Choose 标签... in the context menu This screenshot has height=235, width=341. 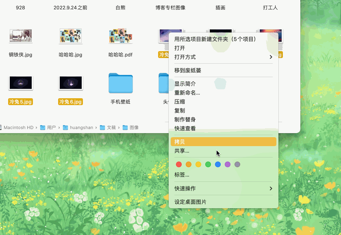tap(224, 175)
